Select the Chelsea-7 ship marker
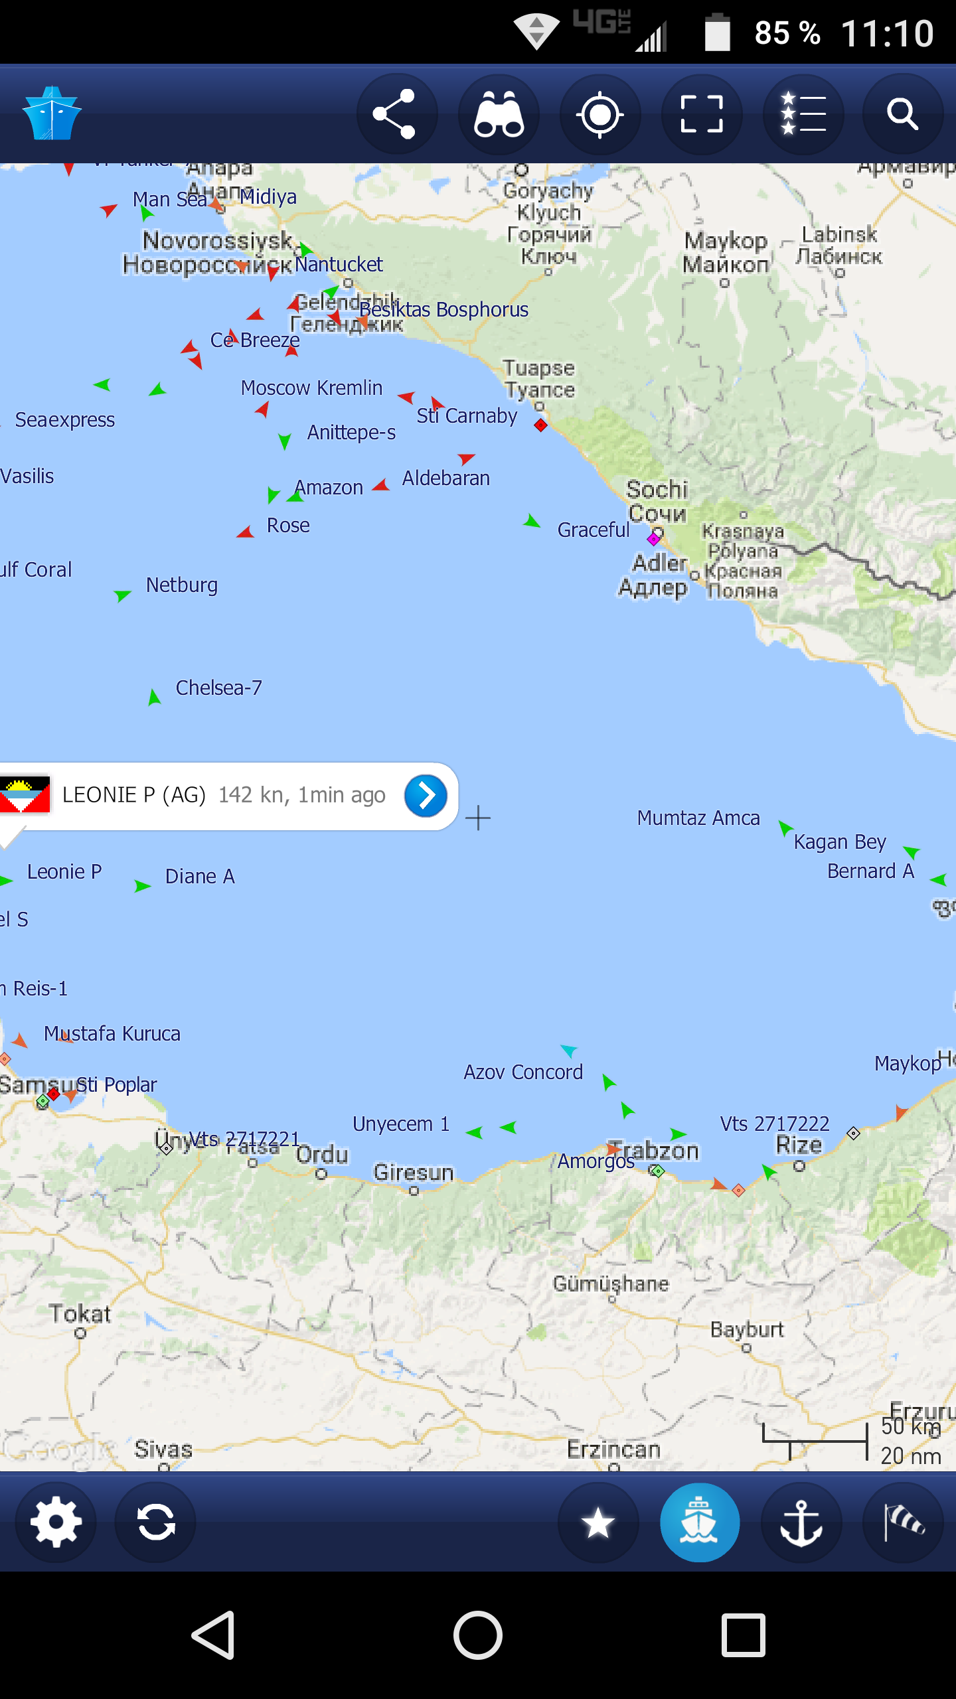The height and width of the screenshot is (1699, 956). (154, 697)
